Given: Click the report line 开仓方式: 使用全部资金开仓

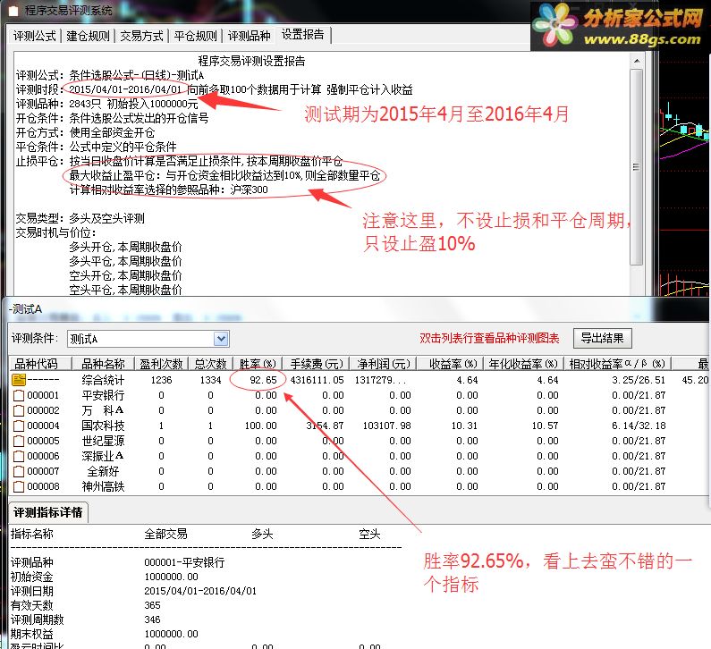Looking at the screenshot, I should click(85, 133).
